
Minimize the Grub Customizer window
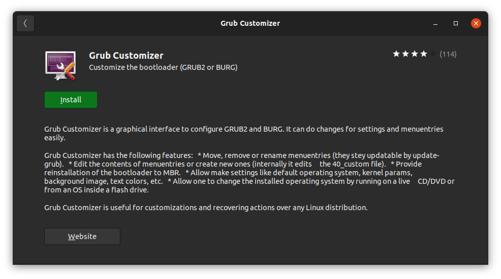[435, 23]
